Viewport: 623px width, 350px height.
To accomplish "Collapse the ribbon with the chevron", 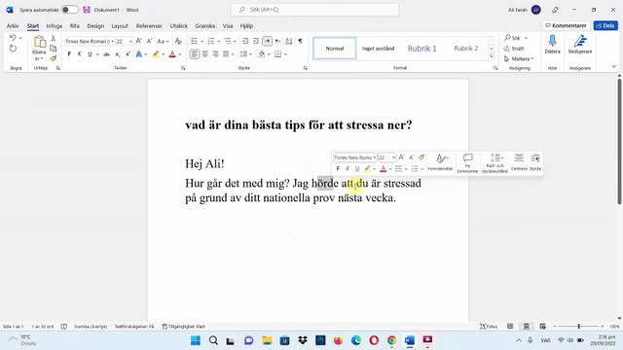I will 613,67.
